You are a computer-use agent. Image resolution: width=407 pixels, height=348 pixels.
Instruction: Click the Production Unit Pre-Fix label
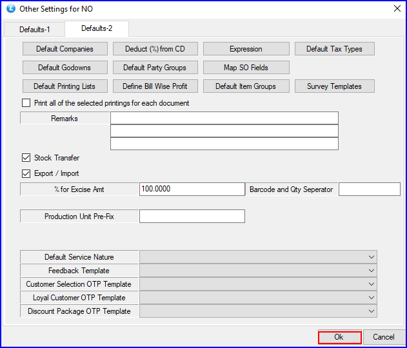[x=79, y=217]
